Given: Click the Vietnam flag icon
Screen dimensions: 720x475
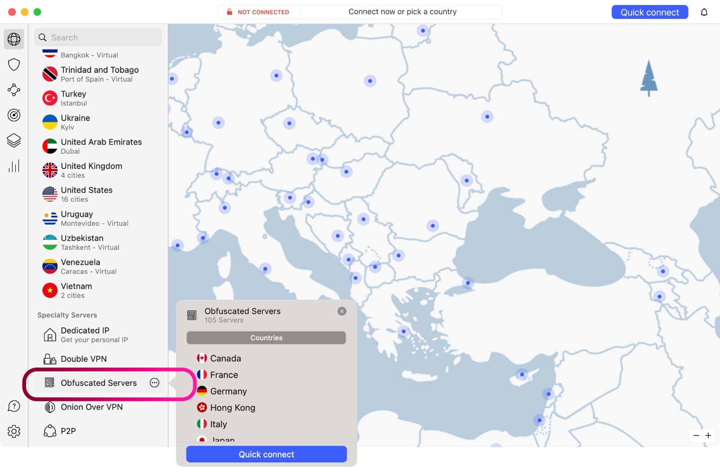Looking at the screenshot, I should 50,290.
